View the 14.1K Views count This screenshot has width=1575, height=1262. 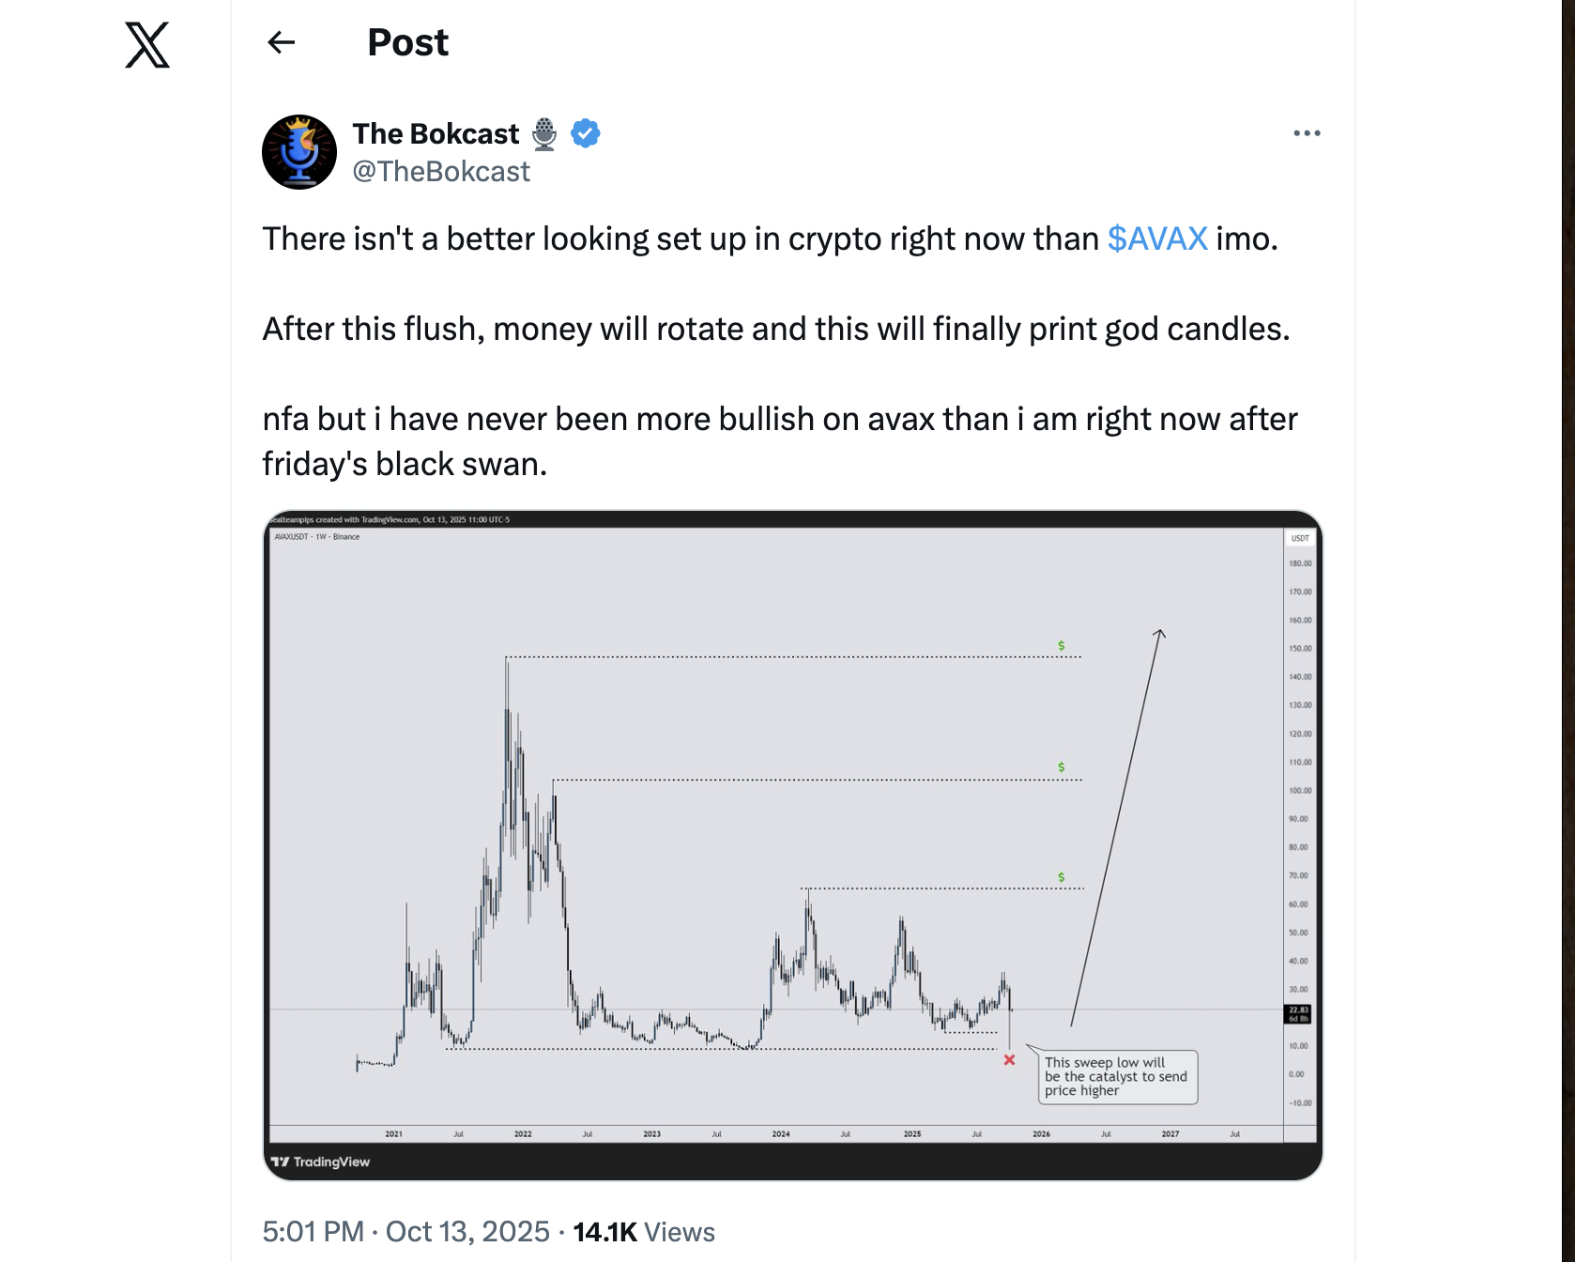[644, 1231]
